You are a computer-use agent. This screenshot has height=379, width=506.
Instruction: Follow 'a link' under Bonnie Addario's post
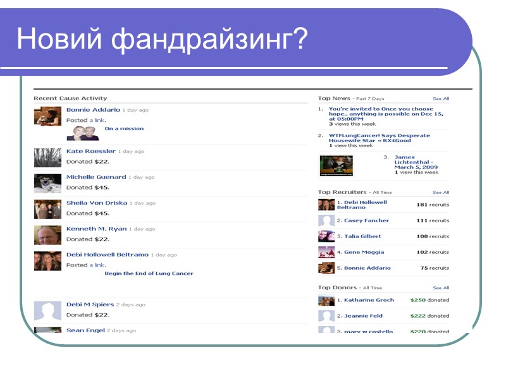click(x=97, y=120)
